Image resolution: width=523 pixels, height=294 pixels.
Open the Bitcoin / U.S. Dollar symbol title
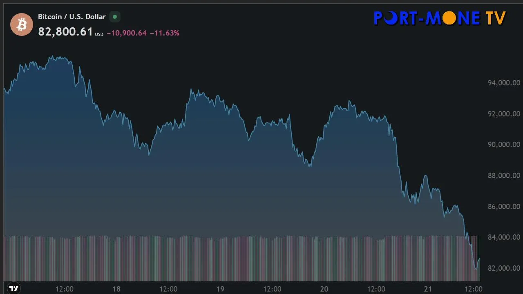click(72, 17)
